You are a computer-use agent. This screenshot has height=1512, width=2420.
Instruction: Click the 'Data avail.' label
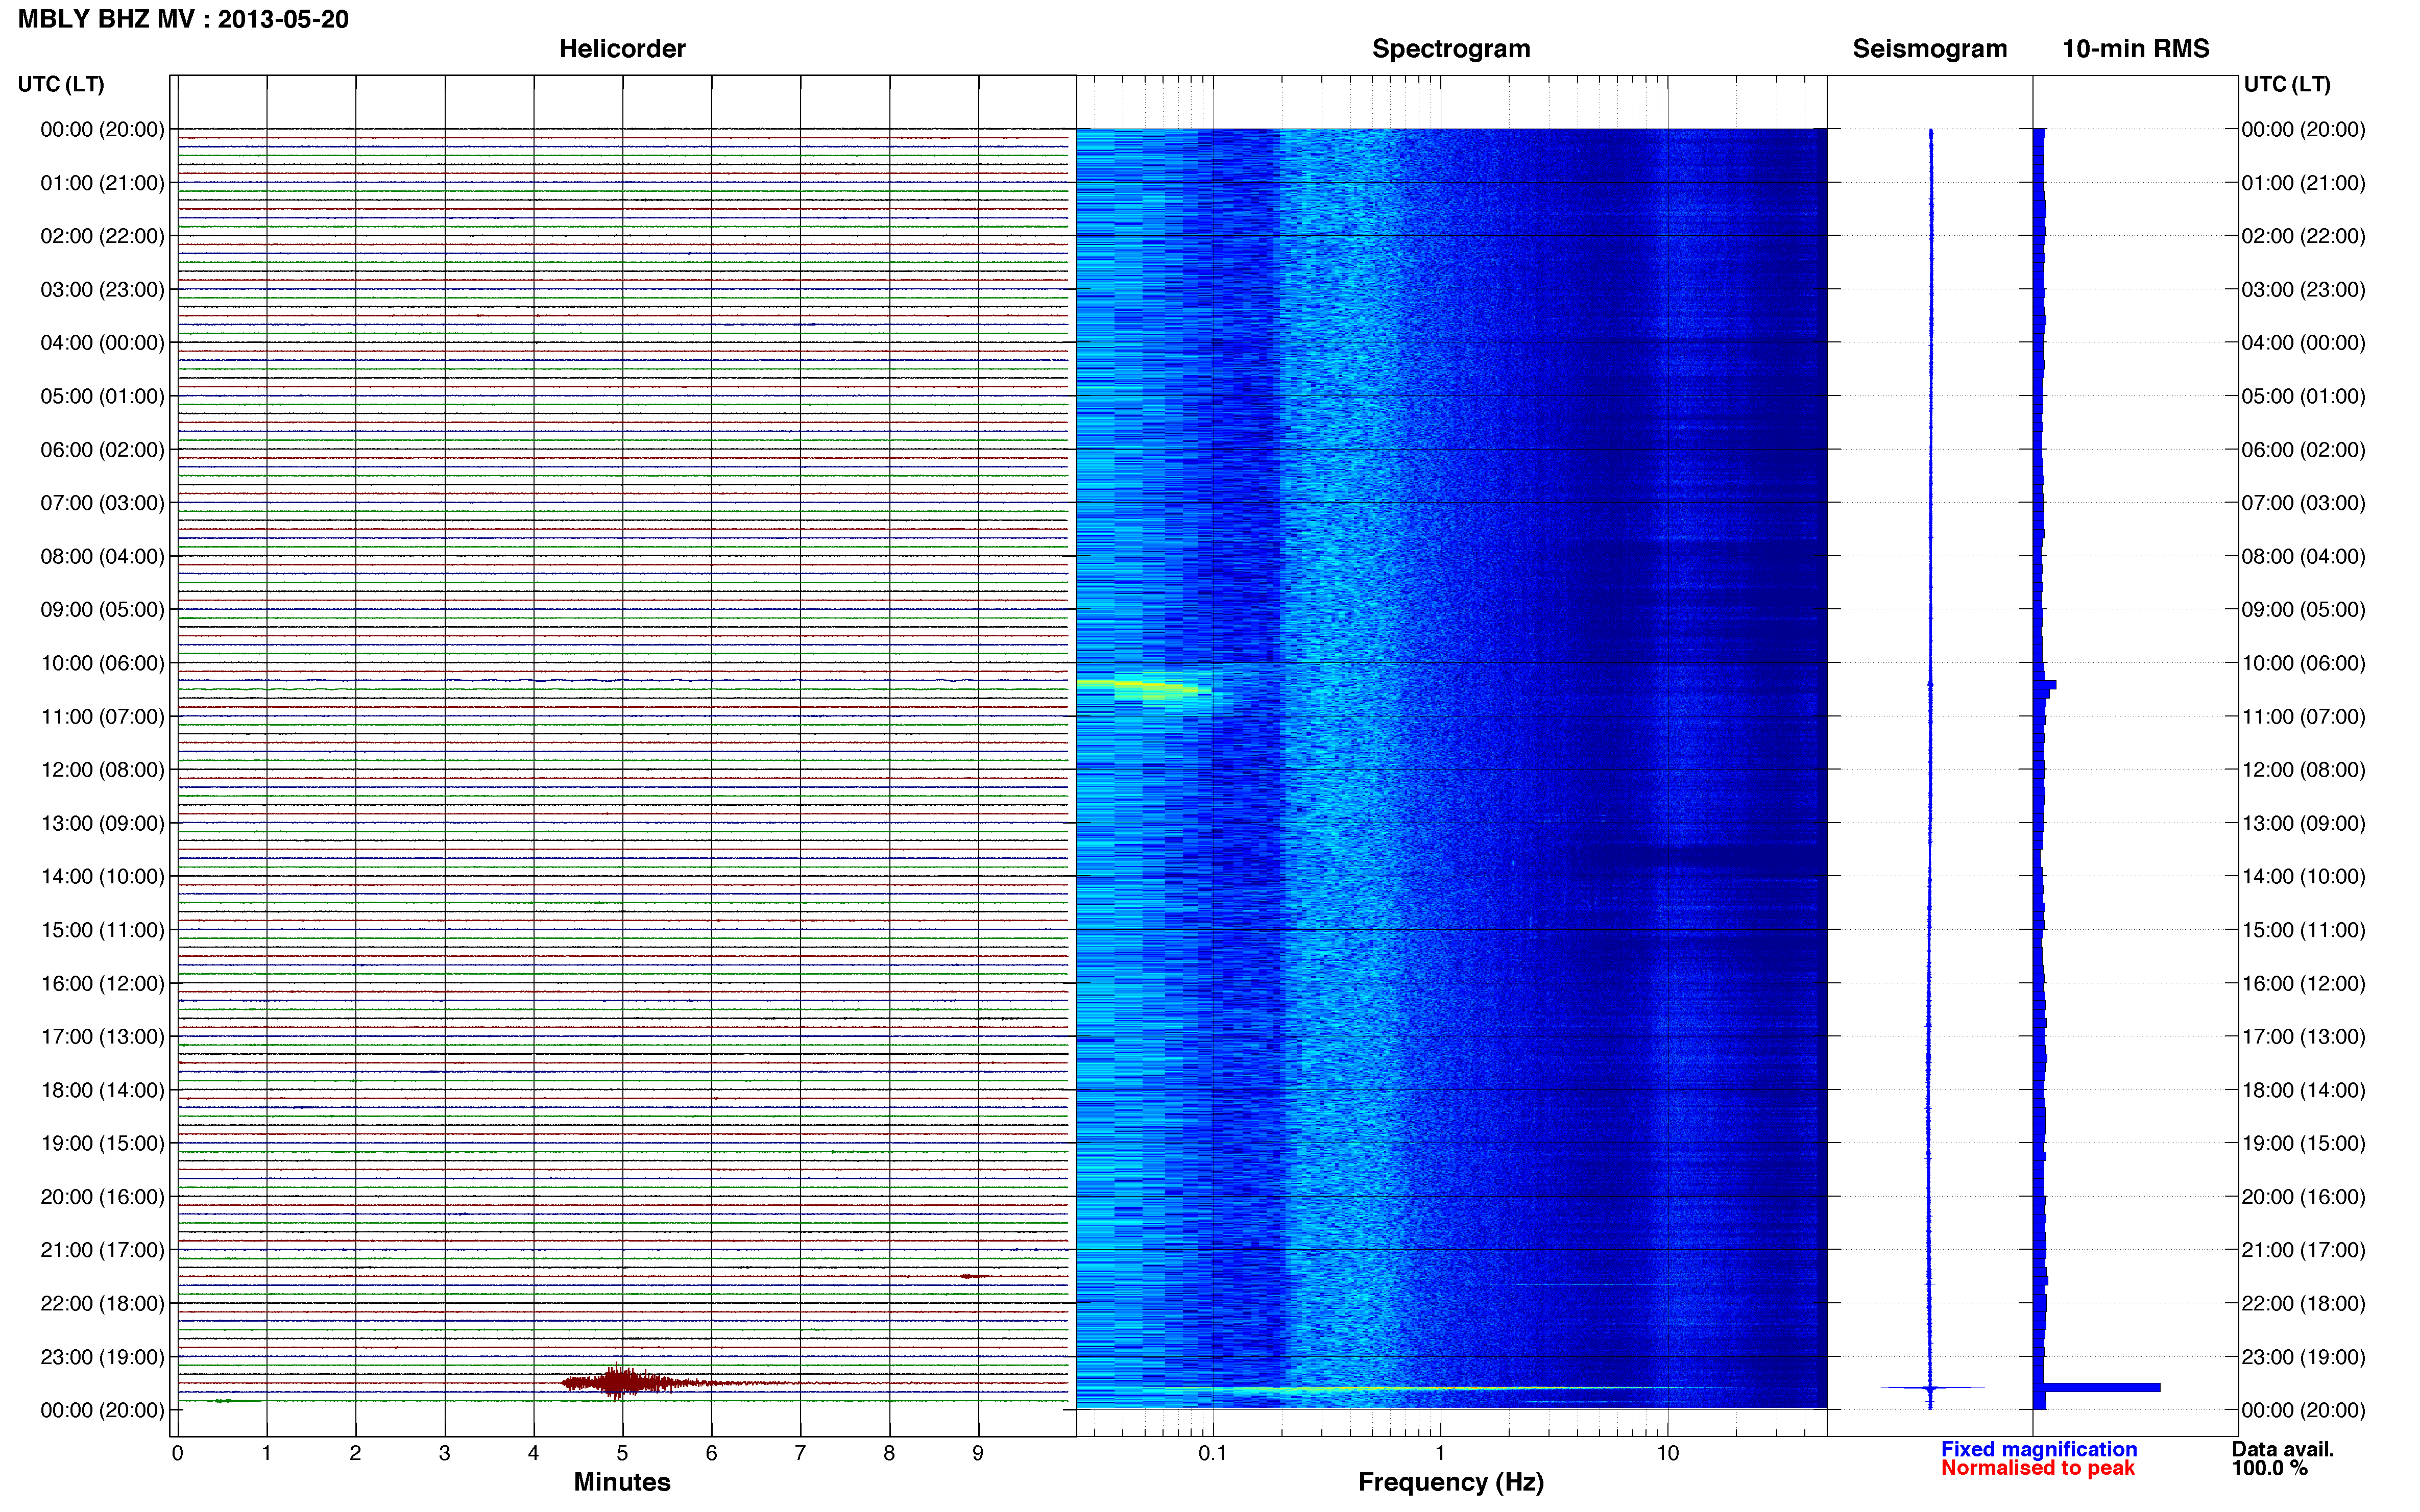(2282, 1449)
